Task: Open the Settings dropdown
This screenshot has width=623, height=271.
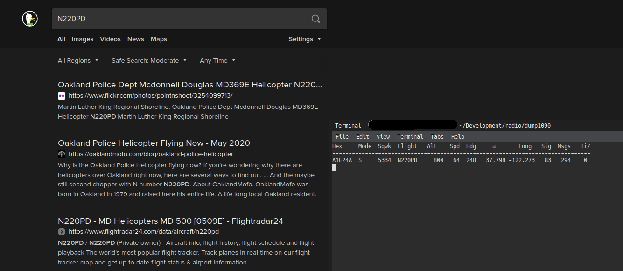Action: pyautogui.click(x=305, y=39)
